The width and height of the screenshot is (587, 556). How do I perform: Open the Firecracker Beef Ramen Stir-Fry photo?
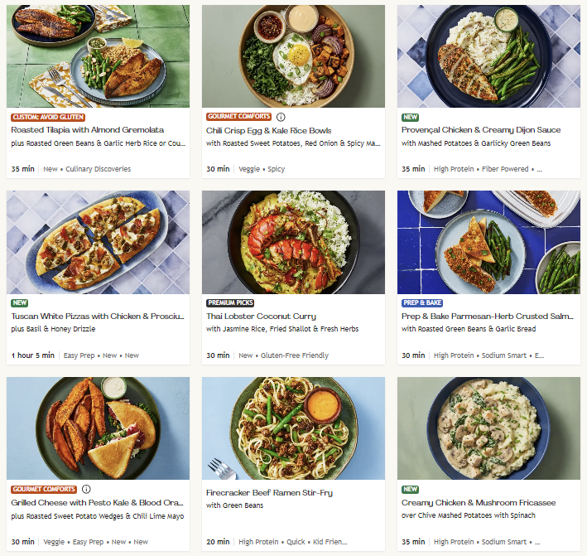[x=293, y=428]
